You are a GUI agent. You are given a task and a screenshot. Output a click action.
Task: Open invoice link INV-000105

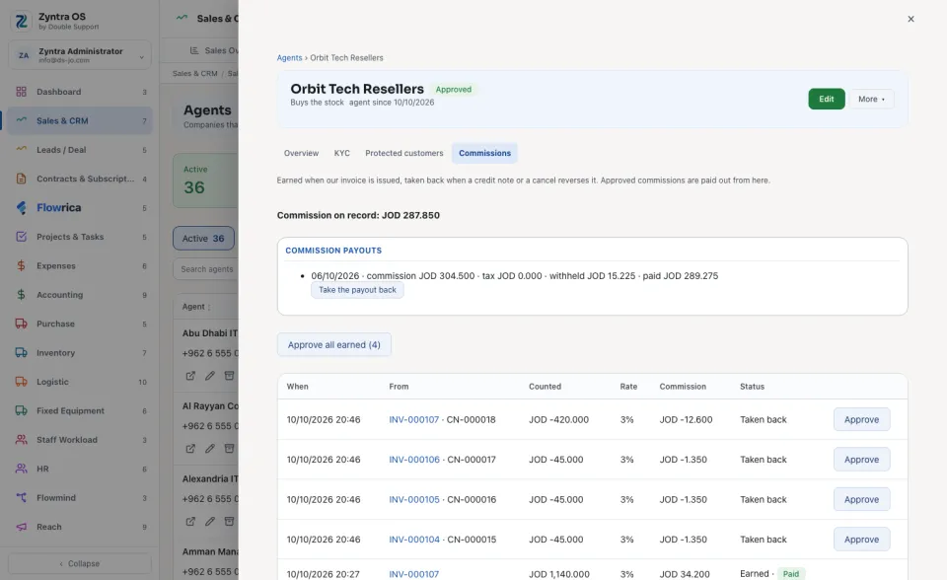pyautogui.click(x=414, y=500)
